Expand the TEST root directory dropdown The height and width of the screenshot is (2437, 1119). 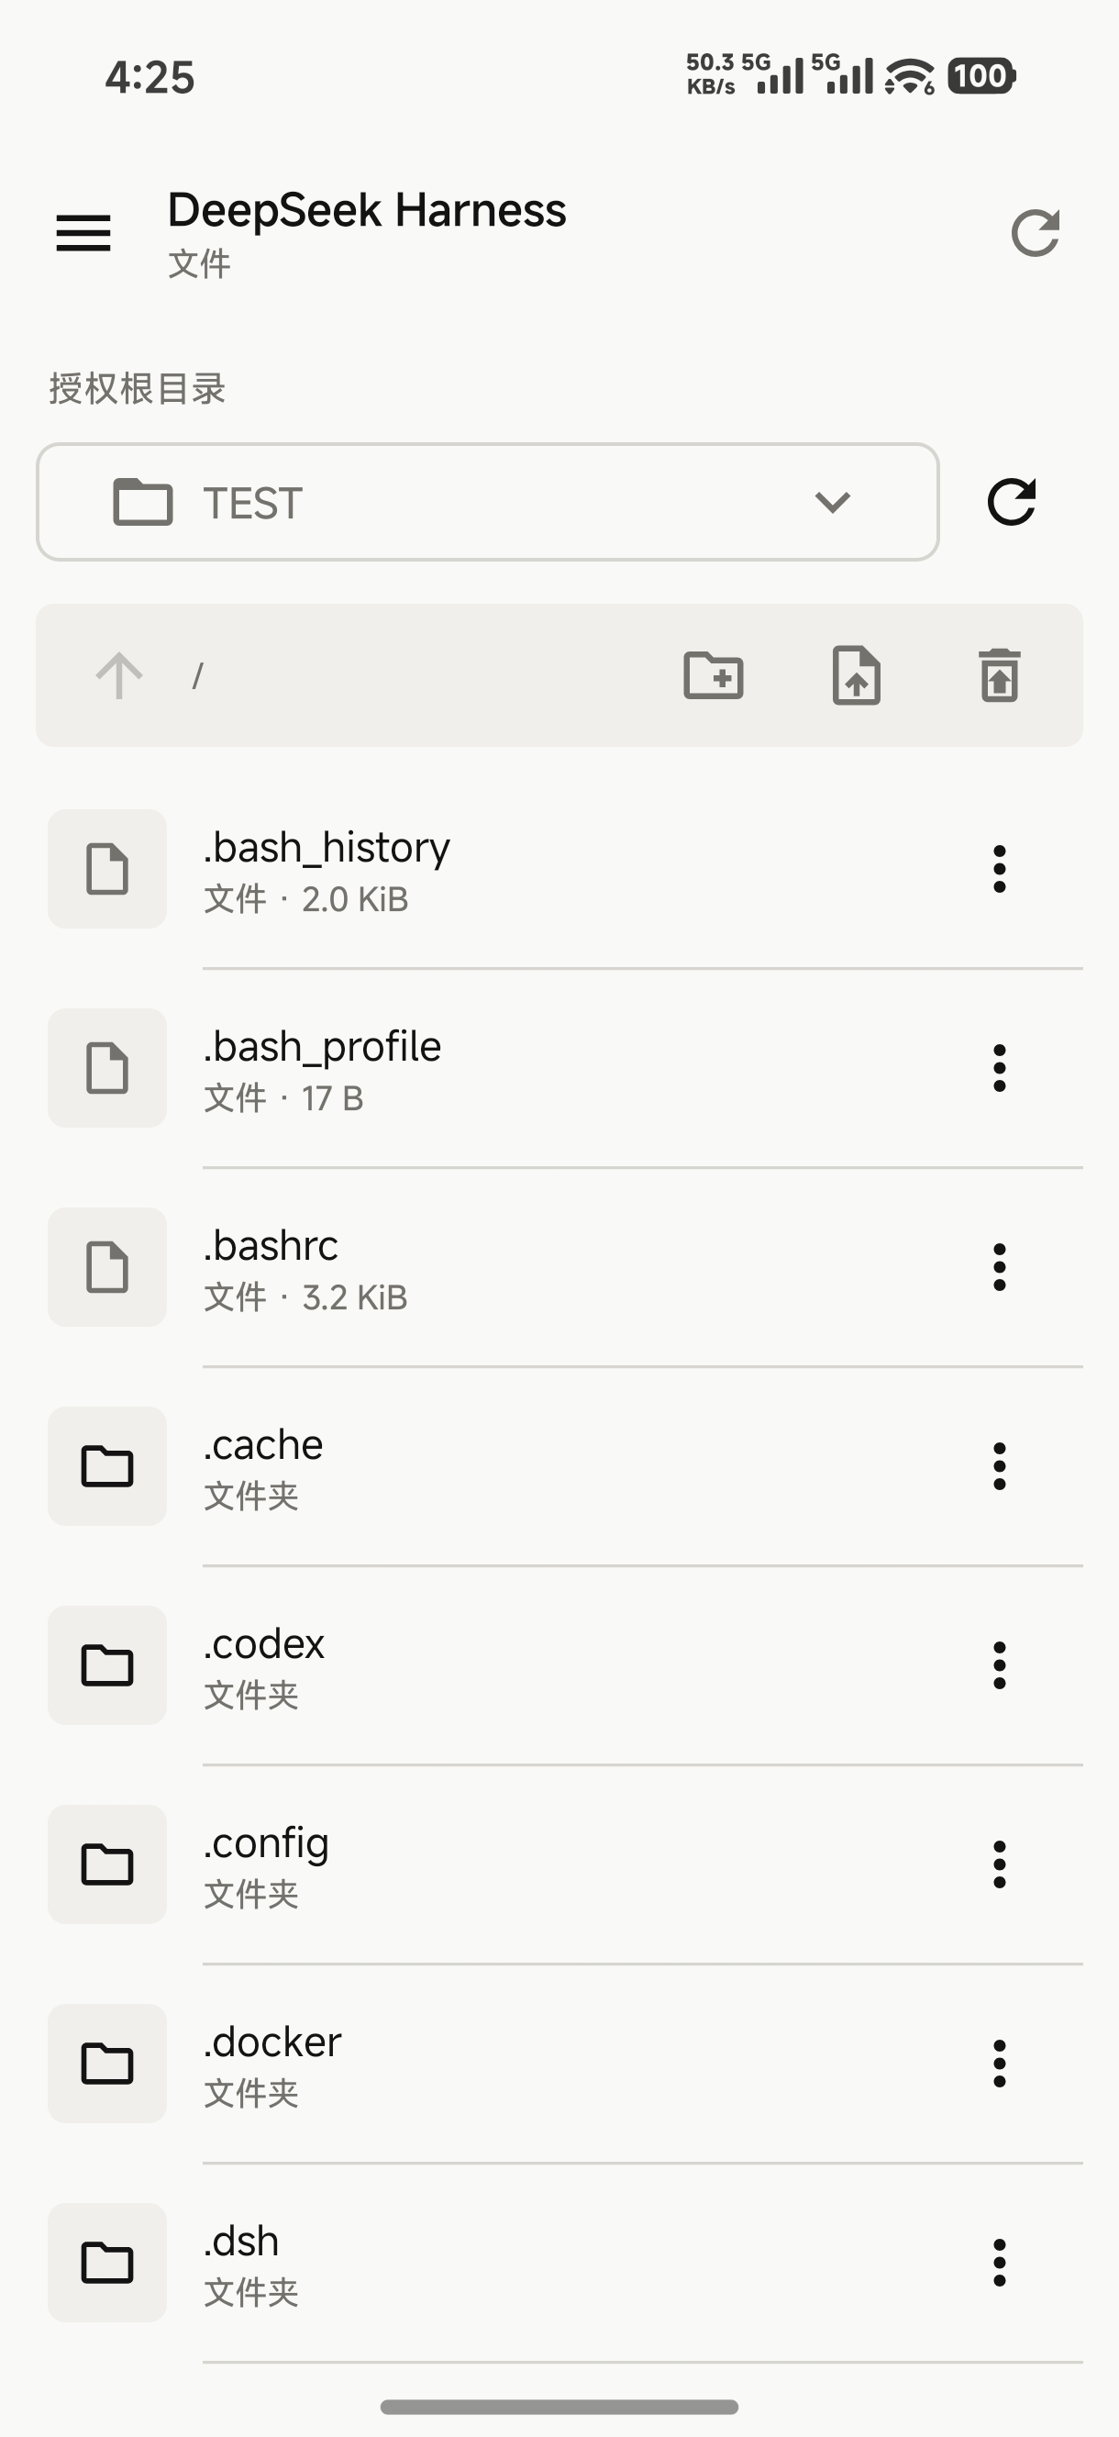487,501
